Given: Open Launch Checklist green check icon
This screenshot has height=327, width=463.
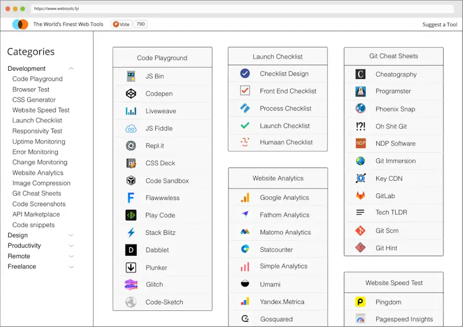Looking at the screenshot, I should (245, 125).
